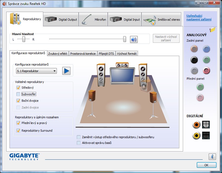Open Upřesňující nastavení zařízení link
This screenshot has height=173, width=222.
[x=199, y=18]
